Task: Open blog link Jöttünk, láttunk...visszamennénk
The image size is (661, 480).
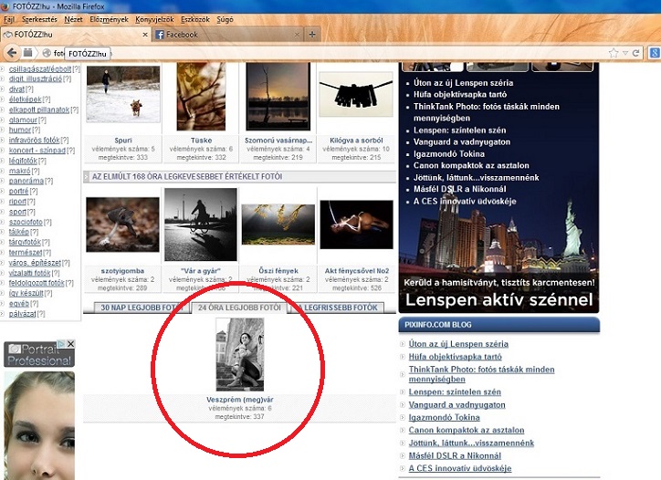Action: (x=471, y=443)
